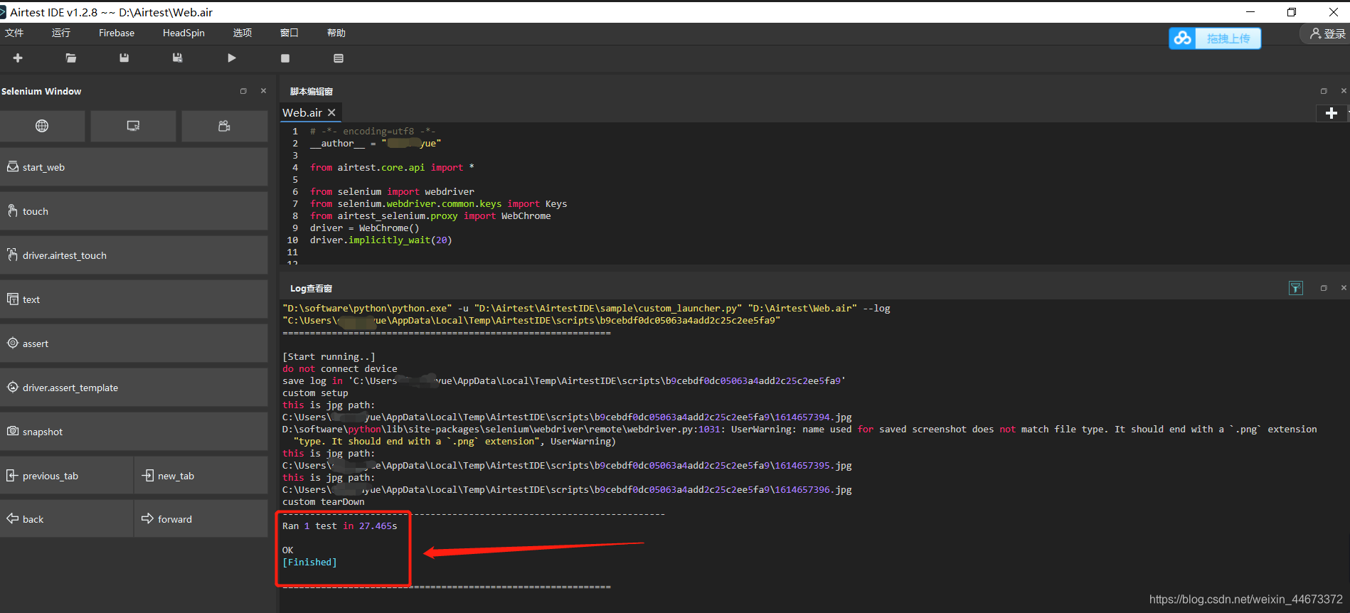This screenshot has height=613, width=1350.
Task: Float the Log查看窗 panel
Action: click(1324, 288)
